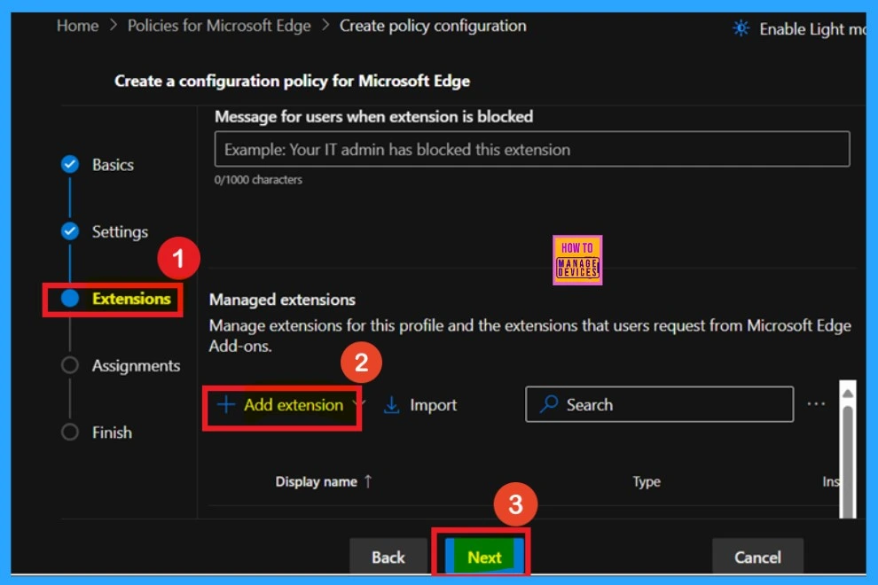Click the Settings step checkmark icon

pyautogui.click(x=70, y=231)
